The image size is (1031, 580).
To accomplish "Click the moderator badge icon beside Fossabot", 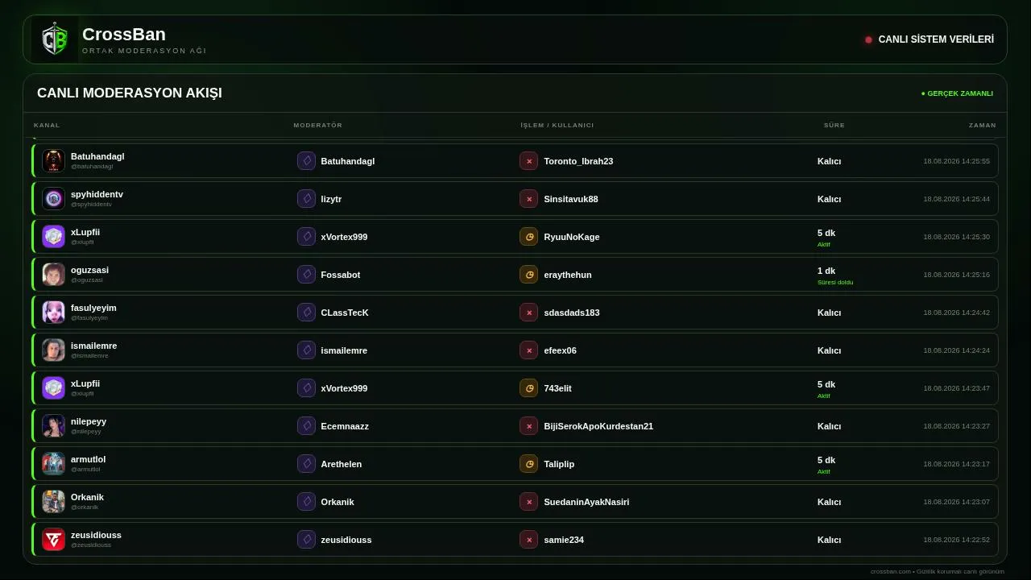I will click(x=306, y=275).
